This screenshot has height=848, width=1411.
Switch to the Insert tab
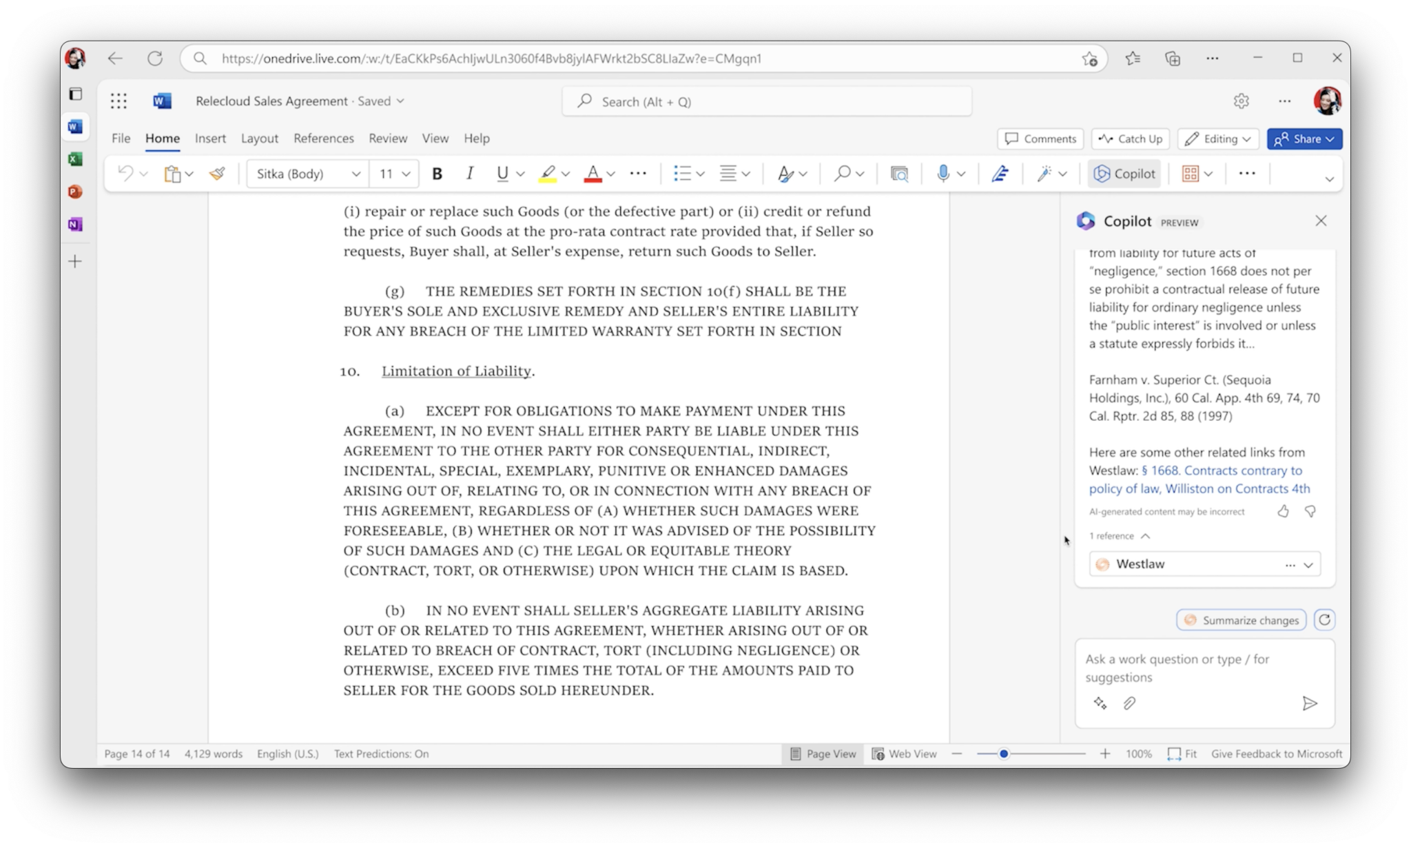click(x=210, y=138)
